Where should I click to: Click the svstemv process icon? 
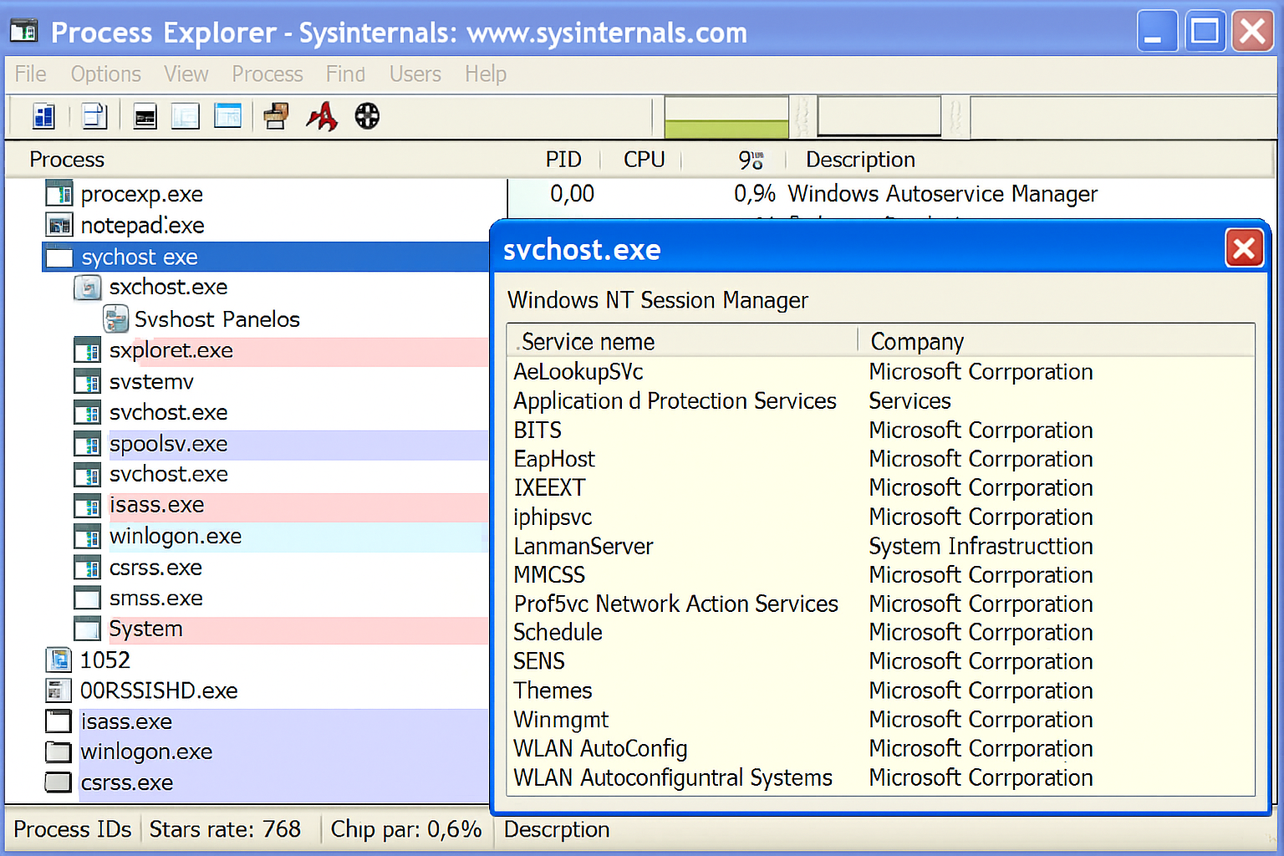click(x=88, y=382)
